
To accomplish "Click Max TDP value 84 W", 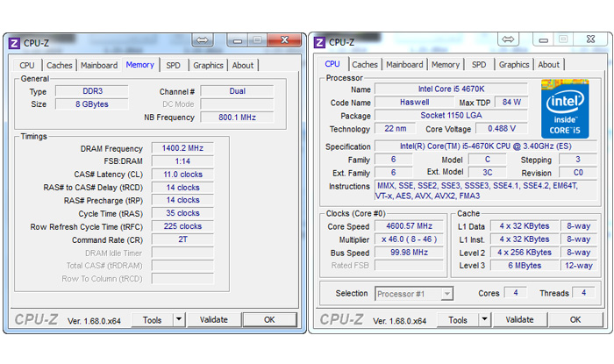I will point(511,102).
